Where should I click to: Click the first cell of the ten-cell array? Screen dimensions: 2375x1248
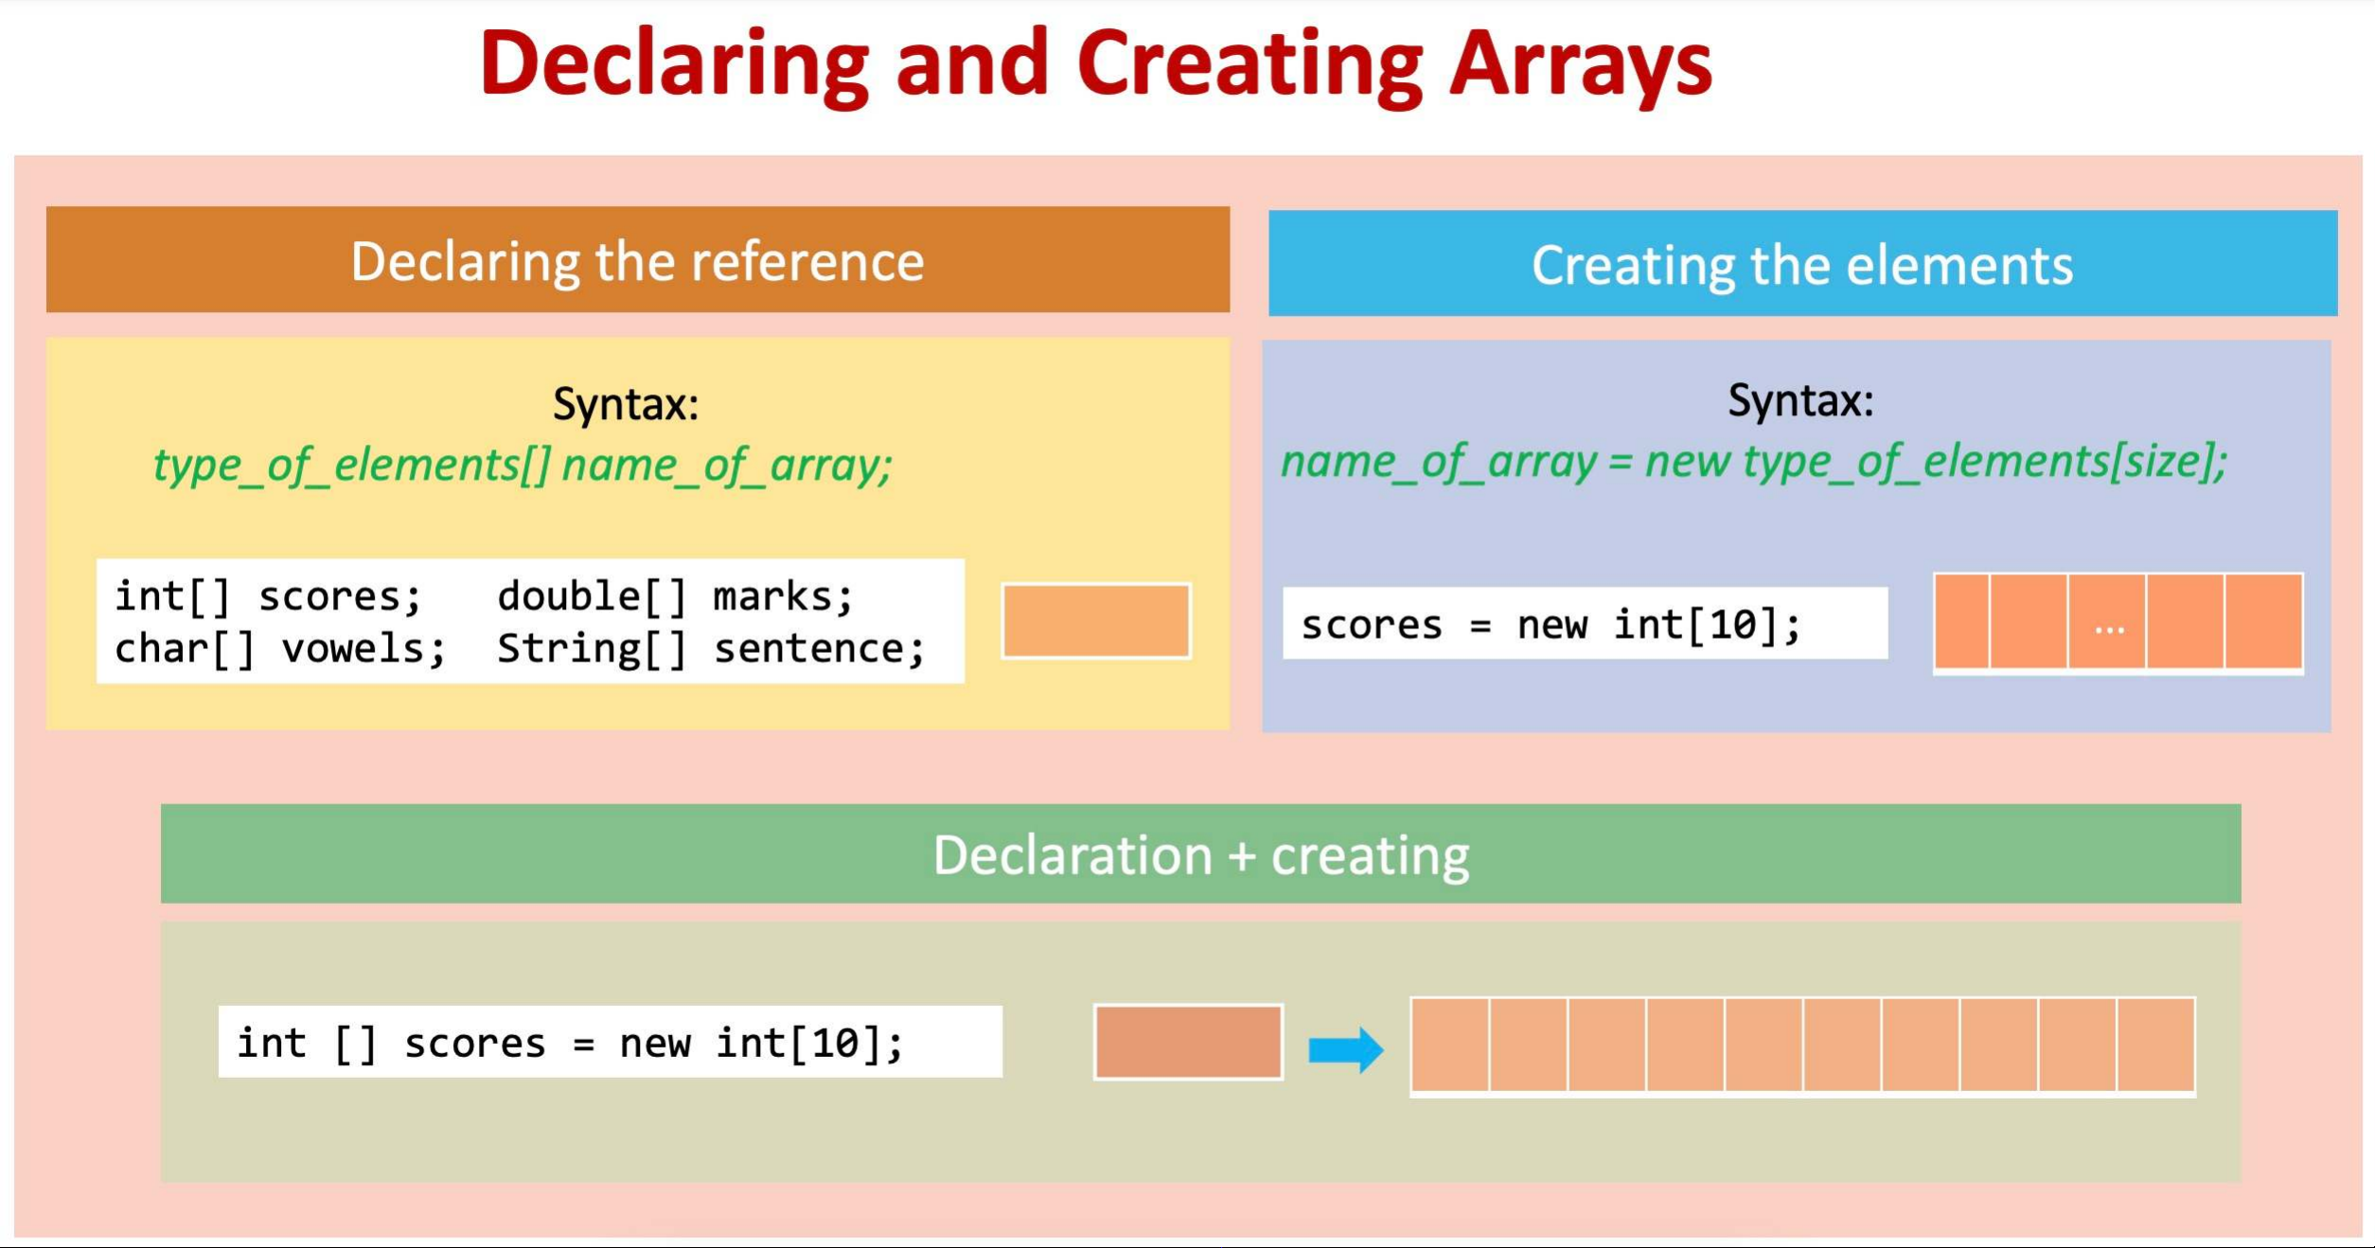click(1450, 1045)
